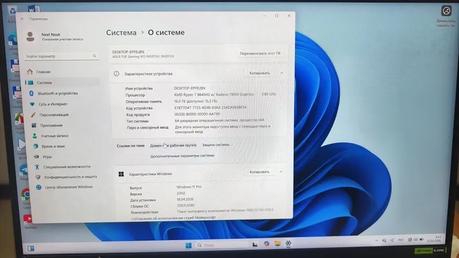Click the Windows logo beside Характеристики Windows

pyautogui.click(x=121, y=174)
